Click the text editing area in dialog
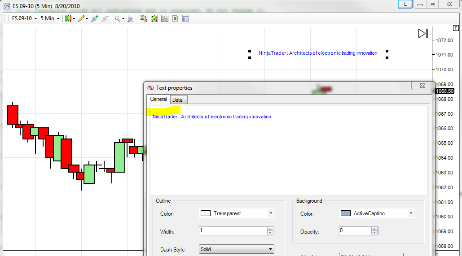The image size is (462, 256). 289,150
